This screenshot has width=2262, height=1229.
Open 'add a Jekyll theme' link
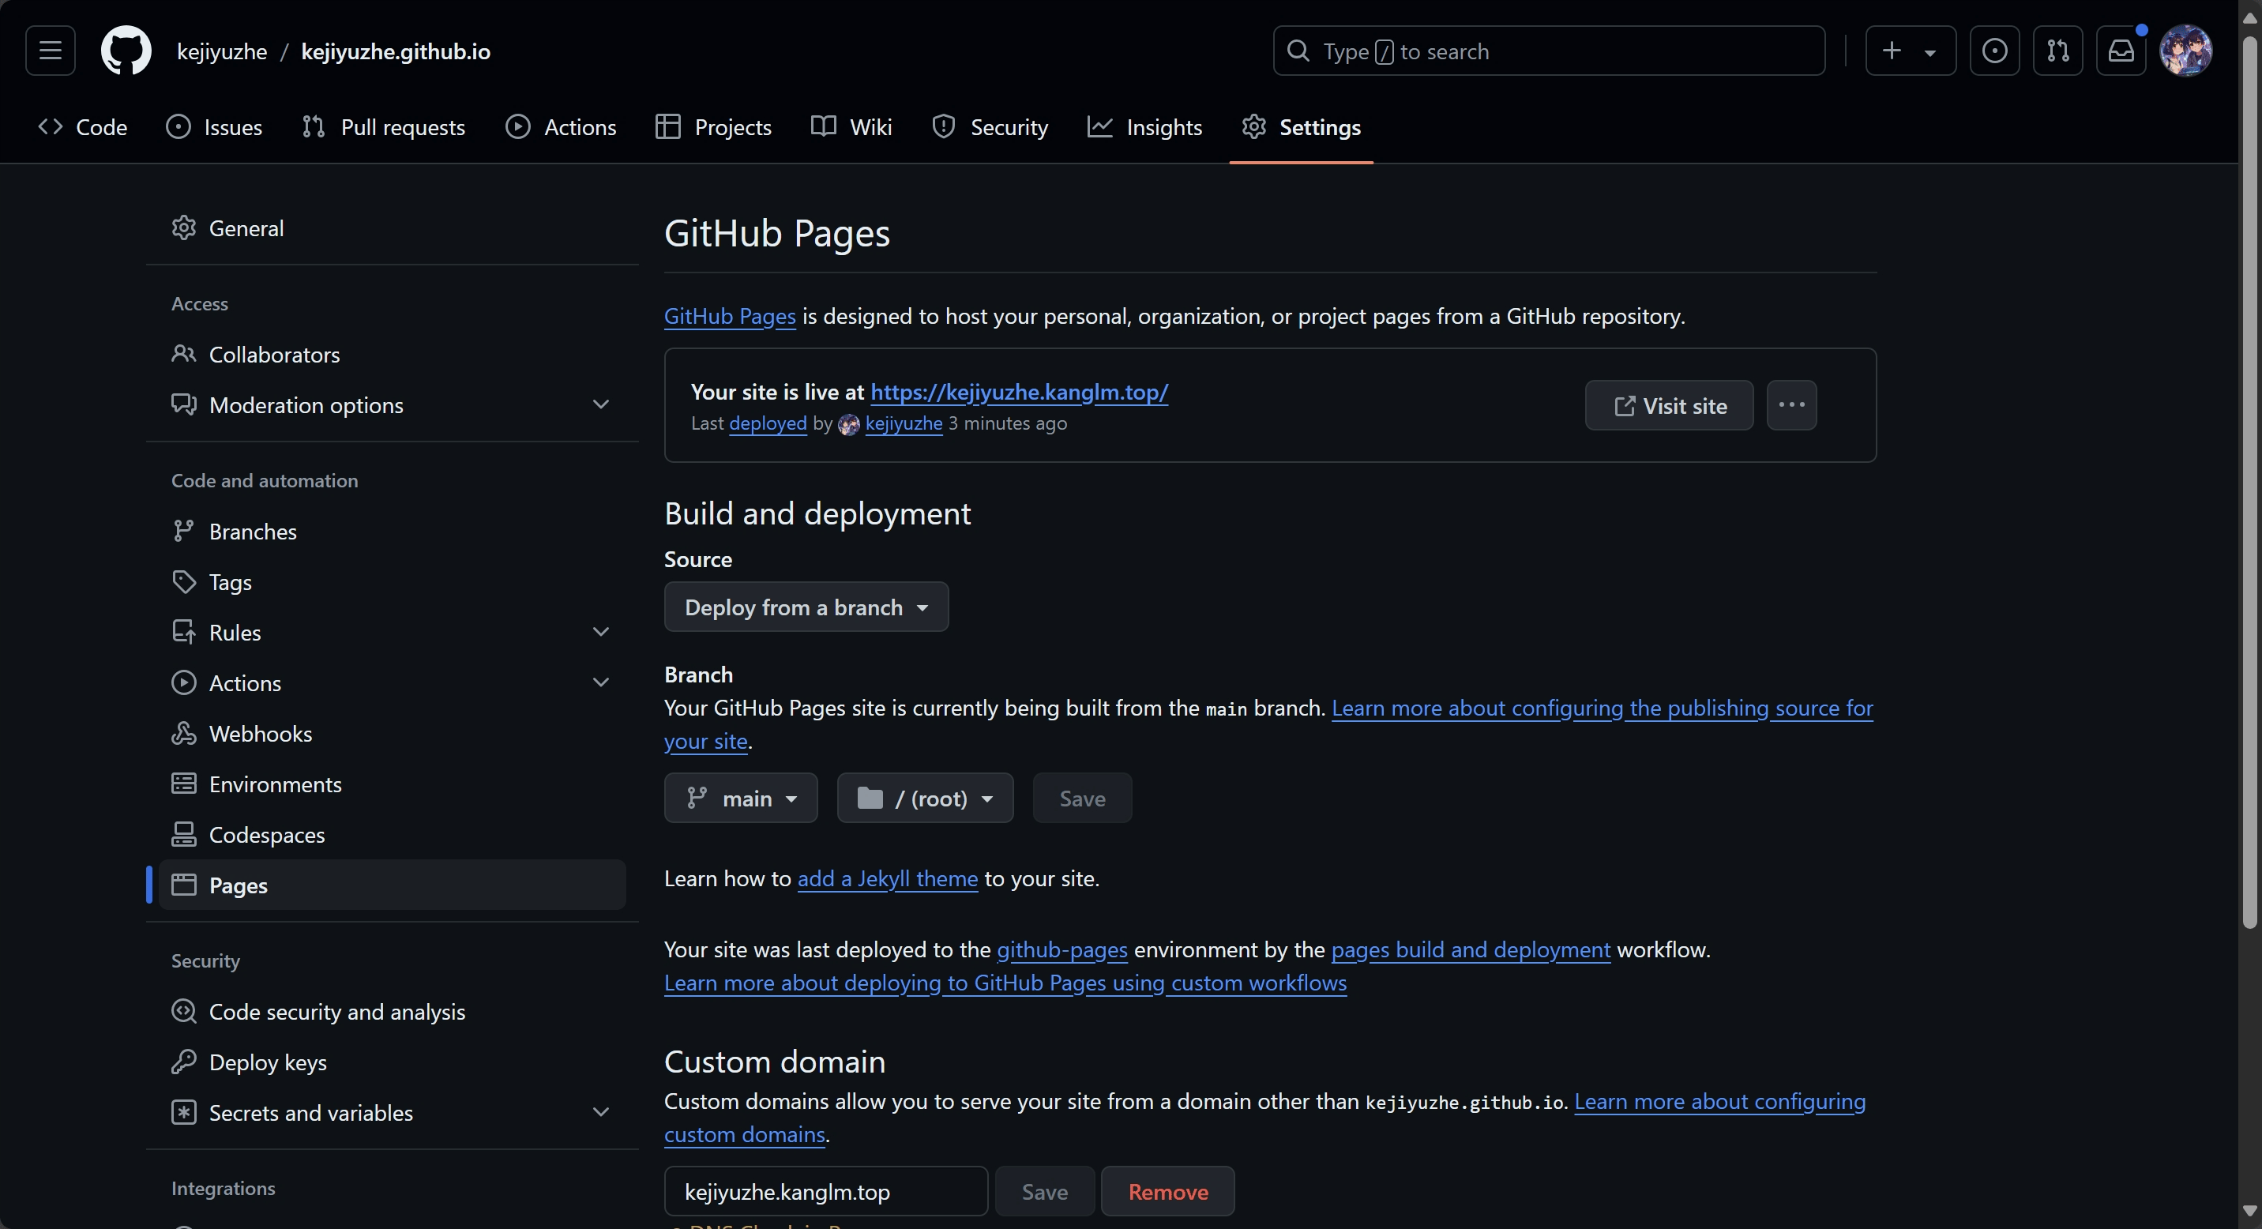point(888,879)
